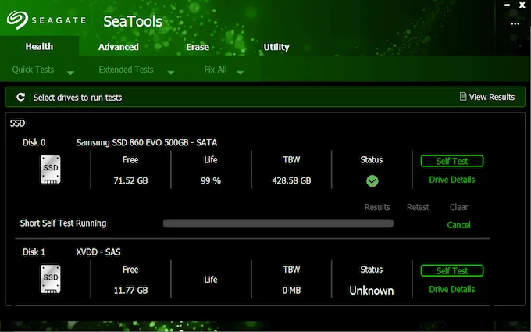Click 'Select drives to run tests' text
This screenshot has height=332, width=531.
pos(77,98)
